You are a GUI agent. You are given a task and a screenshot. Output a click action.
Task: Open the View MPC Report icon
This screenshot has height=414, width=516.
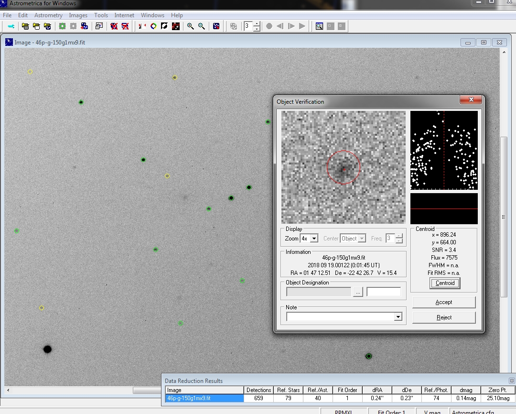pos(99,26)
